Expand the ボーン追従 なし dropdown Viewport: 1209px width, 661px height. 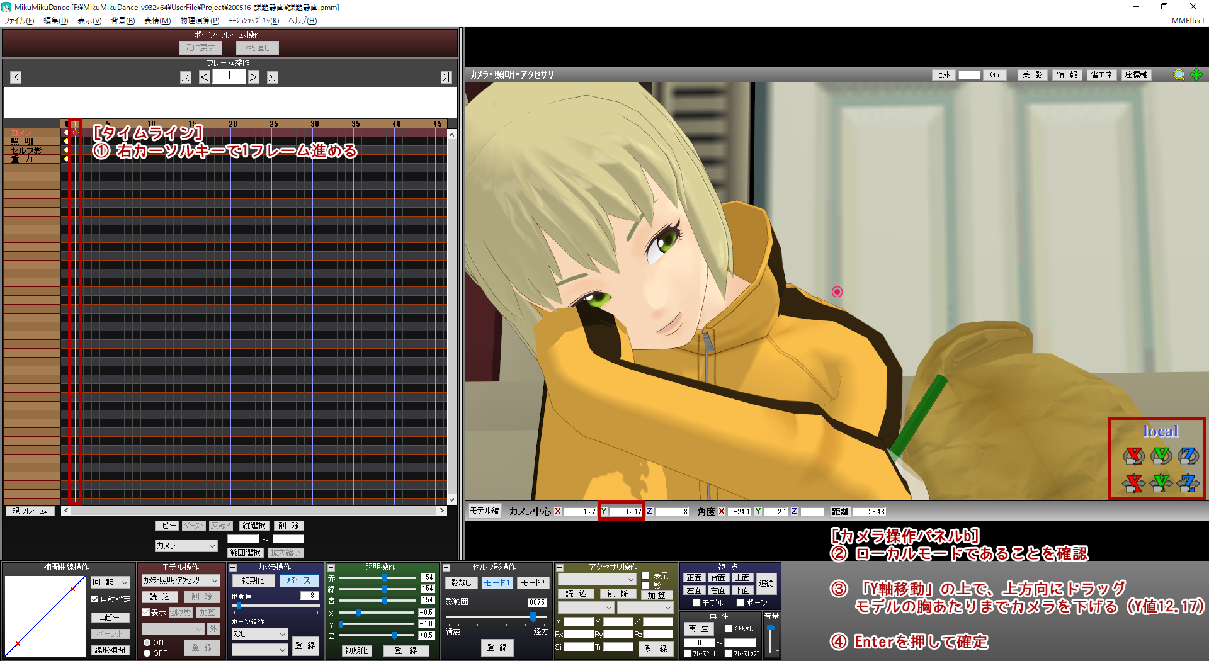pyautogui.click(x=259, y=634)
